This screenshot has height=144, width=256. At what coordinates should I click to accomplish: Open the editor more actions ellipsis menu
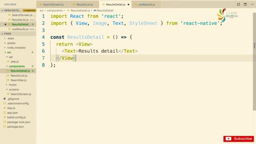252,4
